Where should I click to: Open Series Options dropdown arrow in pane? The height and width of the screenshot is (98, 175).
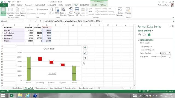coord(153,31)
